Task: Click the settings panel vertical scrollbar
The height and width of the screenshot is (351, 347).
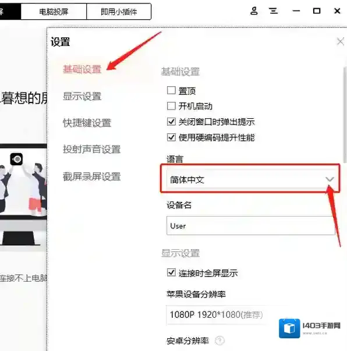Action: [345, 114]
